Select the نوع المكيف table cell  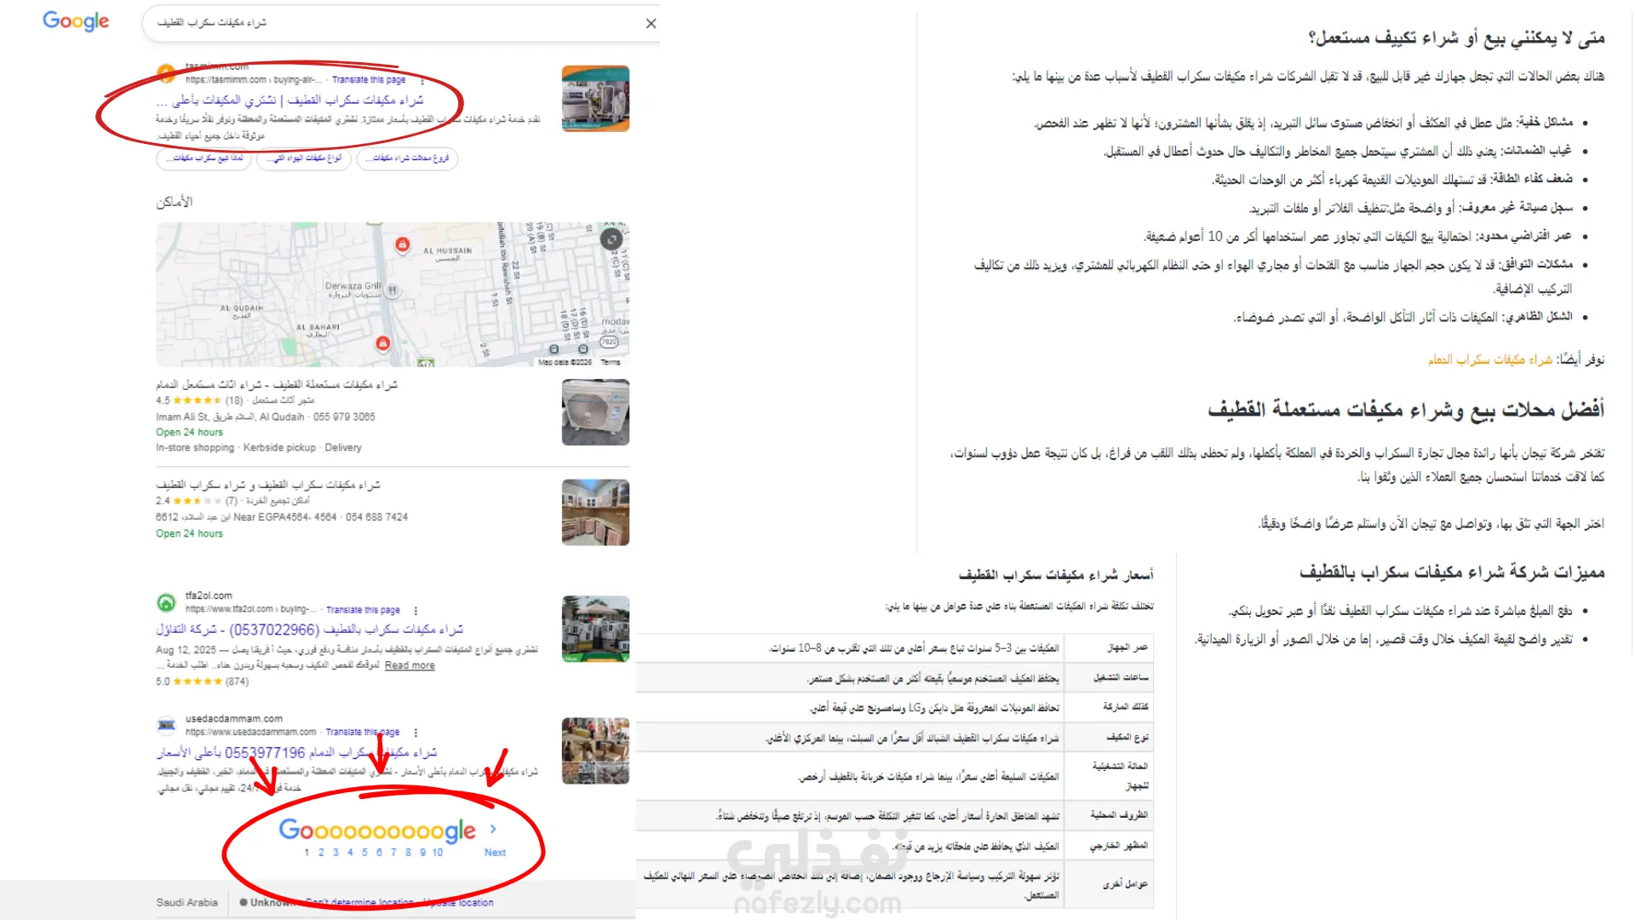(1110, 738)
